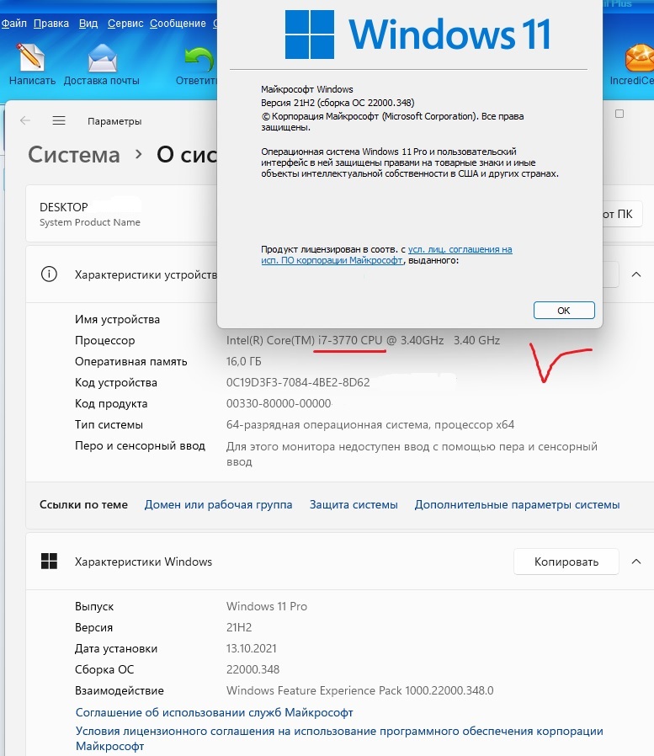Screen dimensions: 654x756
Task: Go back with the Settings arrow
Action: pyautogui.click(x=25, y=120)
